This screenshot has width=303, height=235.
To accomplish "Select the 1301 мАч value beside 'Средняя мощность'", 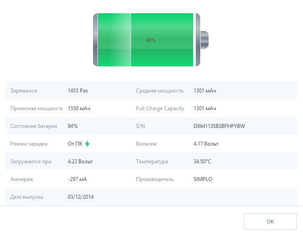I will [x=205, y=91].
